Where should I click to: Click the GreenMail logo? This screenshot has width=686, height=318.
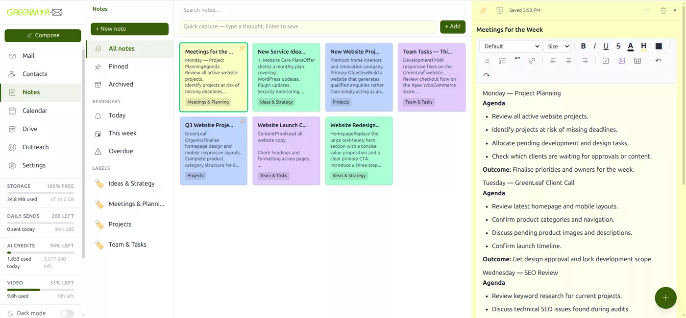tap(35, 12)
